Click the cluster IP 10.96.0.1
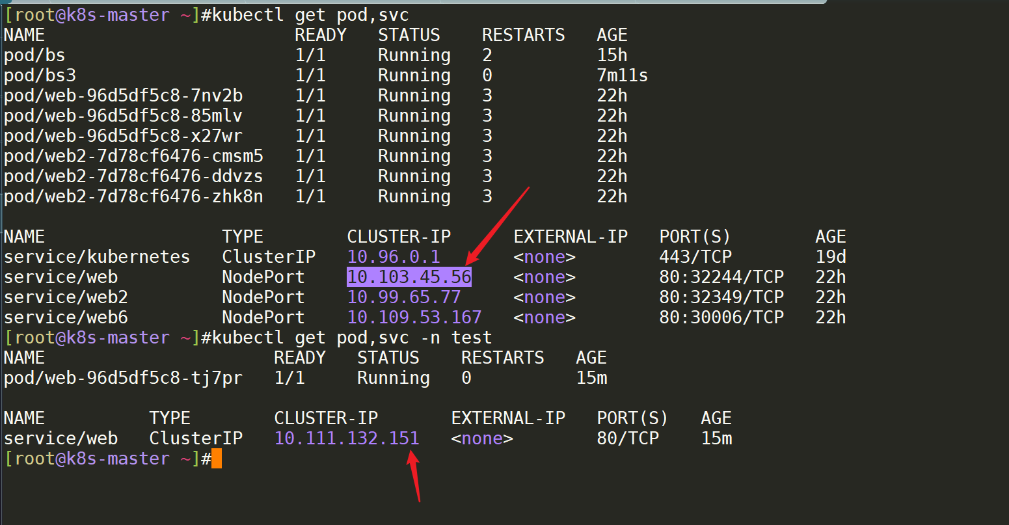 click(394, 257)
